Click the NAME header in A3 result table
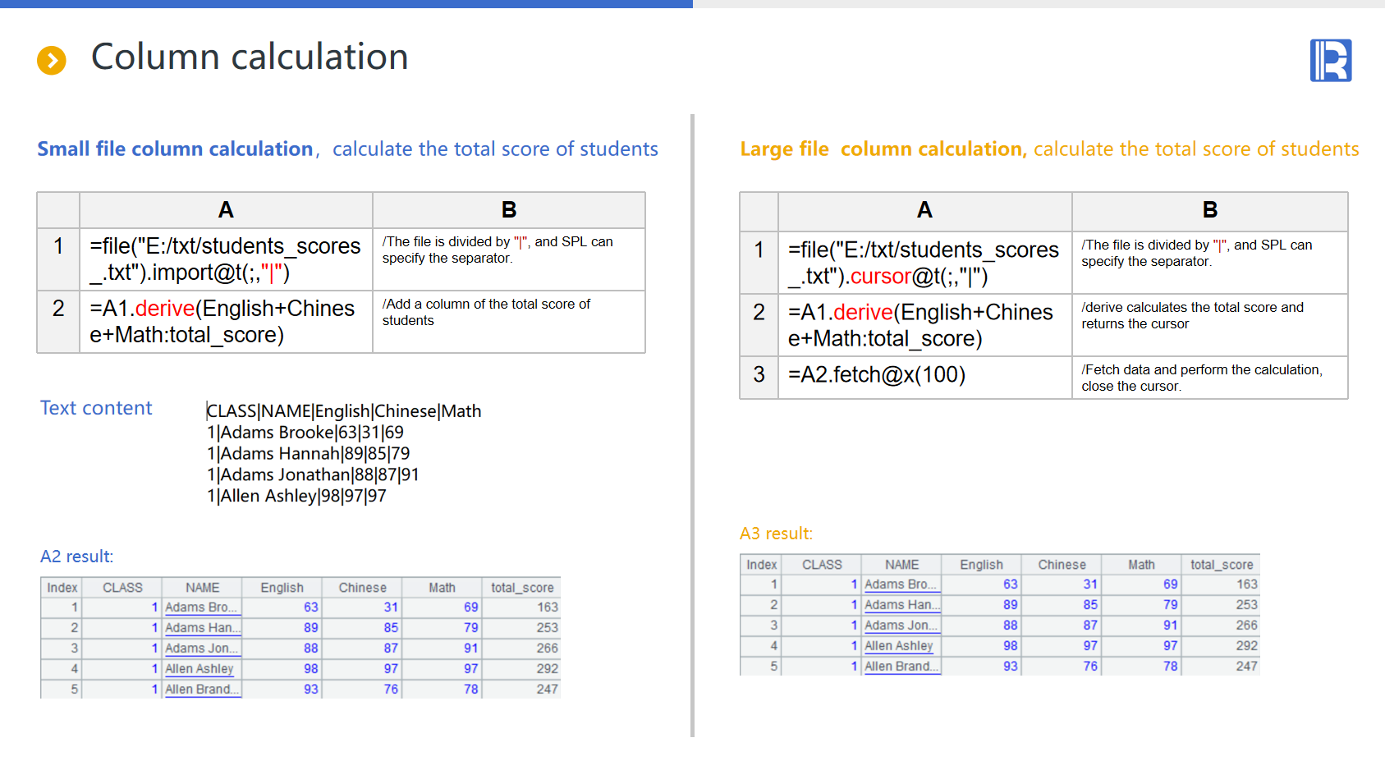Image resolution: width=1385 pixels, height=779 pixels. (x=901, y=565)
